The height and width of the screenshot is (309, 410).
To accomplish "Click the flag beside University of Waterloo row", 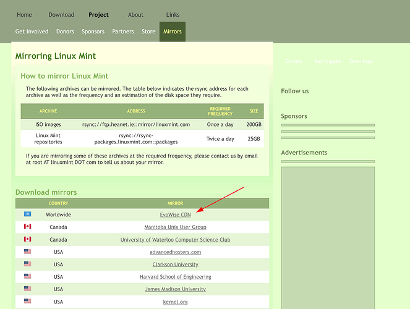I will pyautogui.click(x=27, y=239).
